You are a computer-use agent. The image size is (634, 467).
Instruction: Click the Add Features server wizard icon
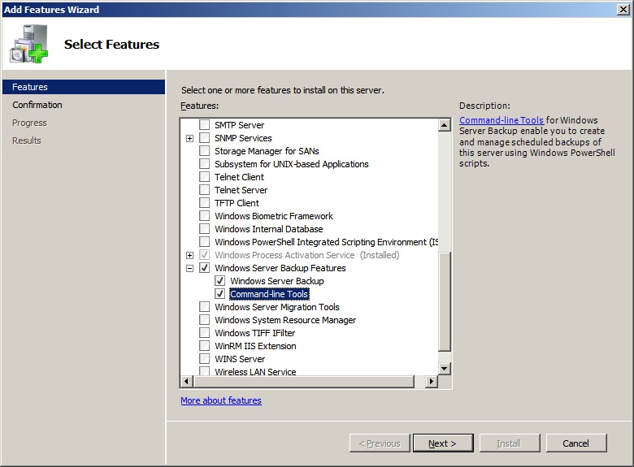[29, 44]
